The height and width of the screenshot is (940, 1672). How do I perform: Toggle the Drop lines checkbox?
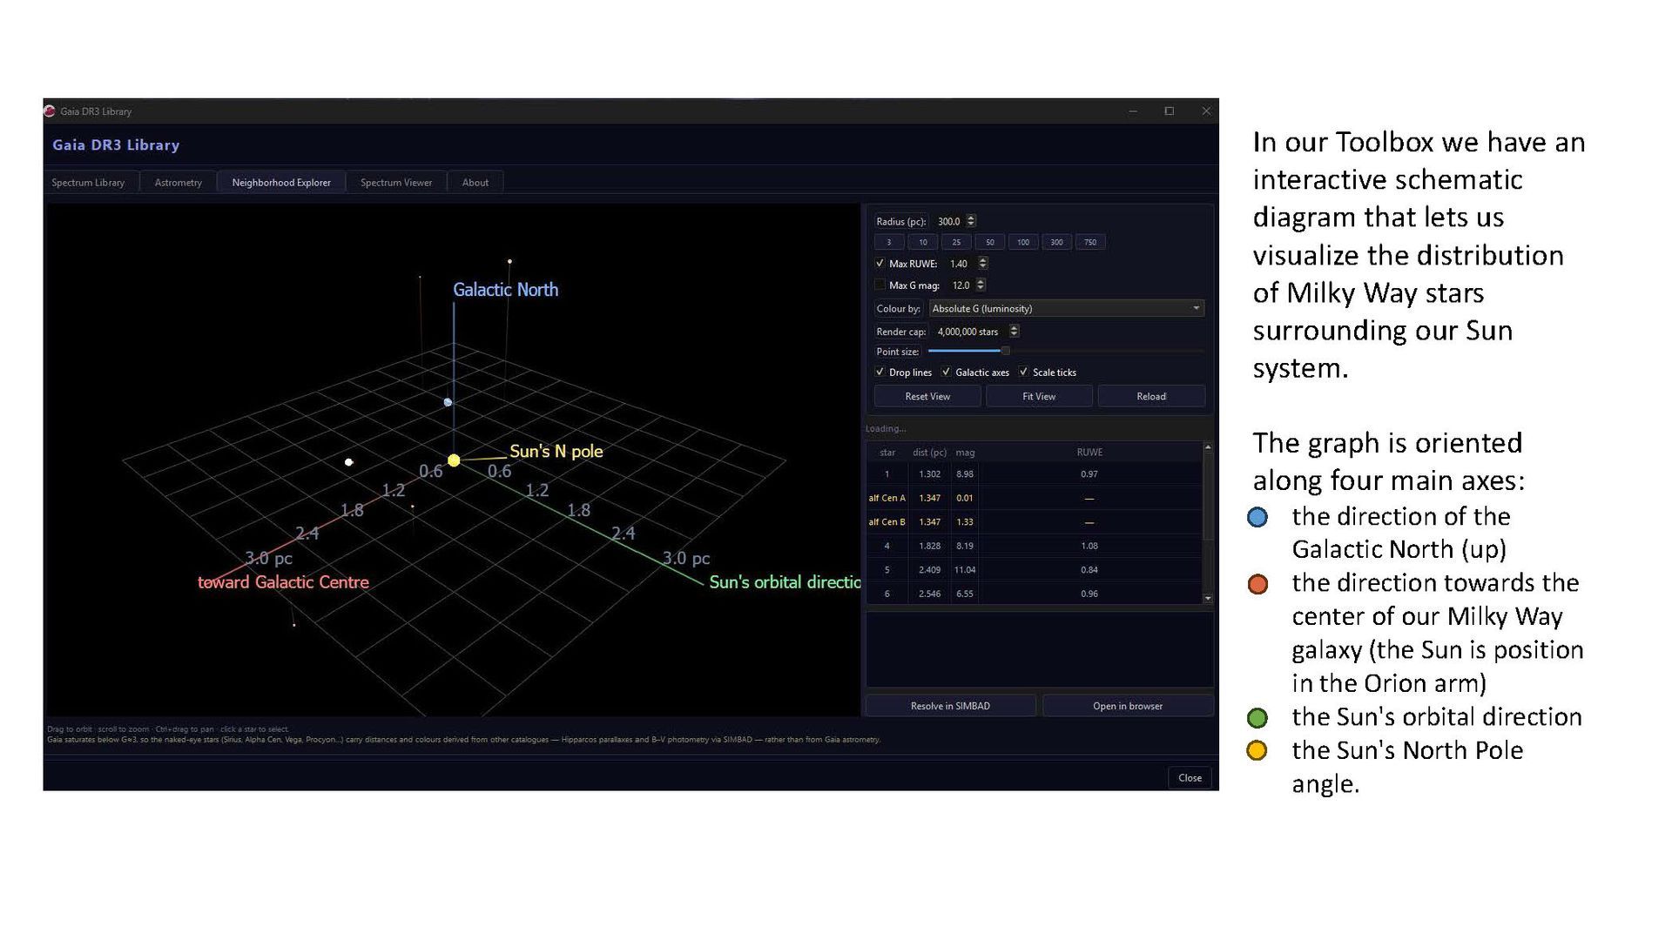tap(880, 372)
